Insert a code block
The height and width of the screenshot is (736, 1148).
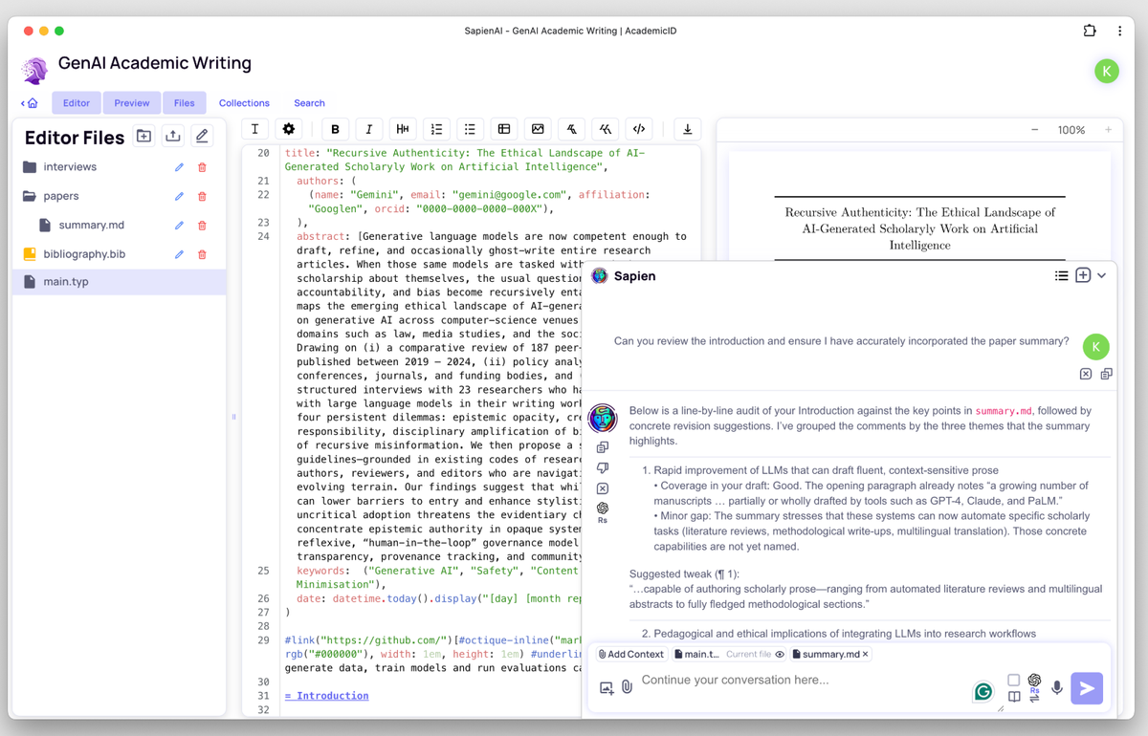tap(639, 129)
